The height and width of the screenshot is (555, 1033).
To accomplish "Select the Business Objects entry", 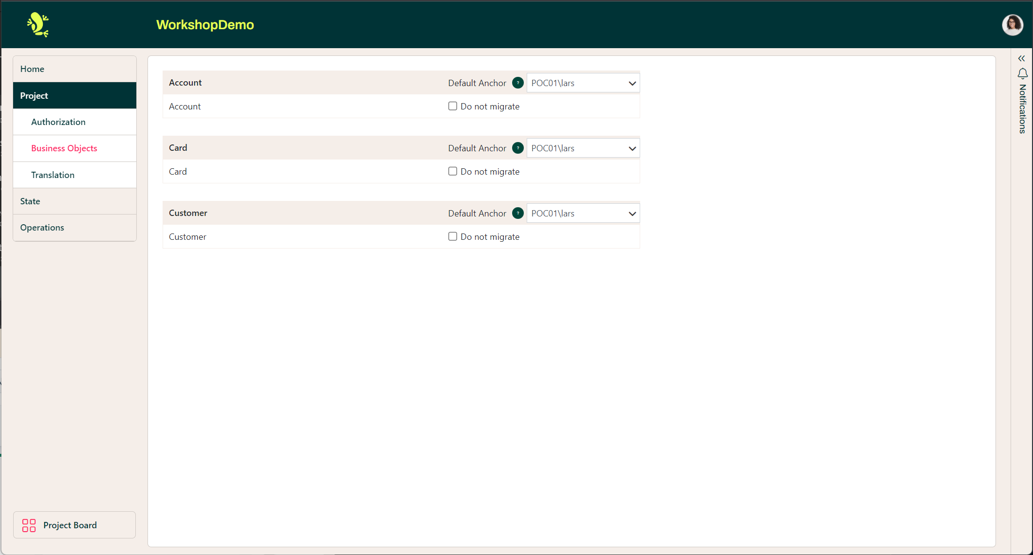I will pos(64,148).
